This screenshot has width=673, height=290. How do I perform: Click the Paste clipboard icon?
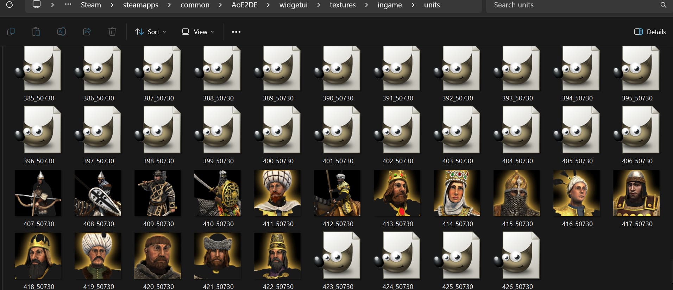[x=36, y=32]
